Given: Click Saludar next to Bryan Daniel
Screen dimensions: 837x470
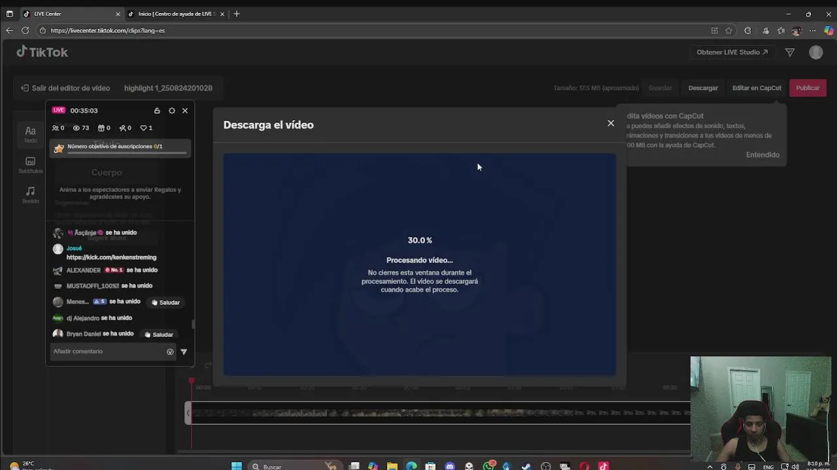Looking at the screenshot, I should [158, 334].
